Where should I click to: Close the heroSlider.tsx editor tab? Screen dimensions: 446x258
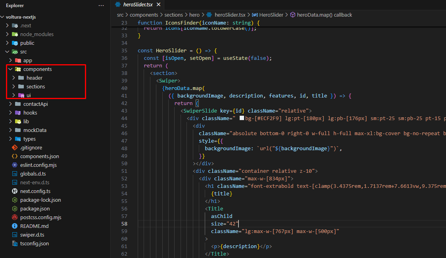click(x=158, y=5)
